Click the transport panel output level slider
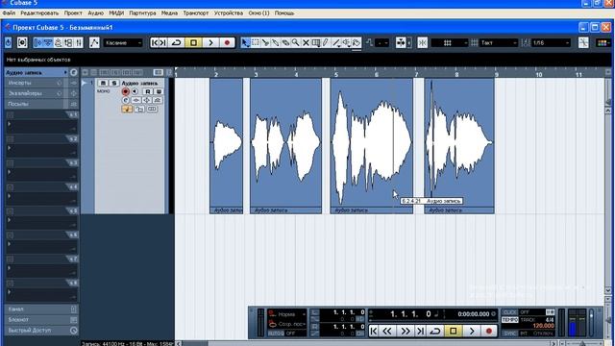Viewport: 615px width, 346px height. pos(592,323)
